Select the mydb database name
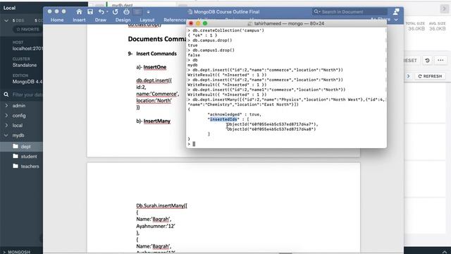Viewport: 451px width, 254px height. [x=18, y=135]
